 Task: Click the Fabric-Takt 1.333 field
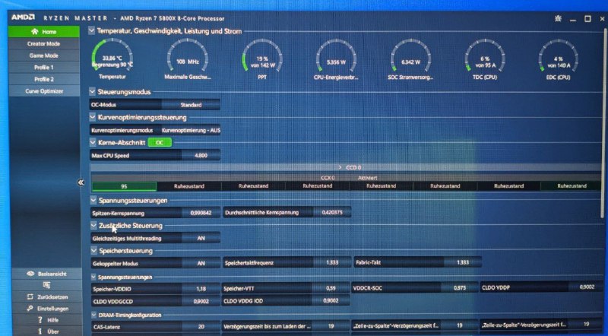pyautogui.click(x=417, y=262)
